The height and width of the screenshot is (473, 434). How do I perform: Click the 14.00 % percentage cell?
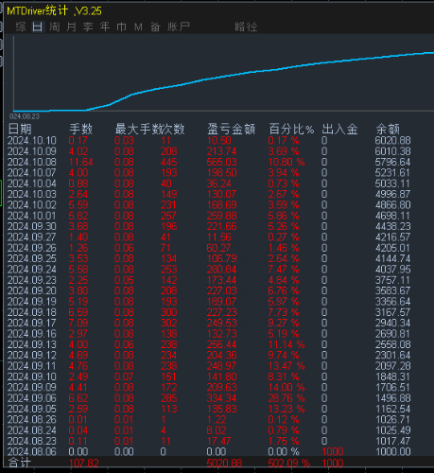[286, 387]
